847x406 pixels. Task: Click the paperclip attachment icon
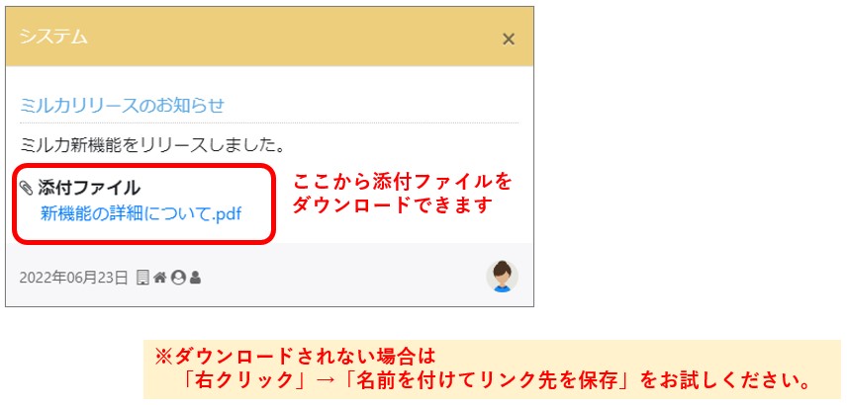click(27, 188)
